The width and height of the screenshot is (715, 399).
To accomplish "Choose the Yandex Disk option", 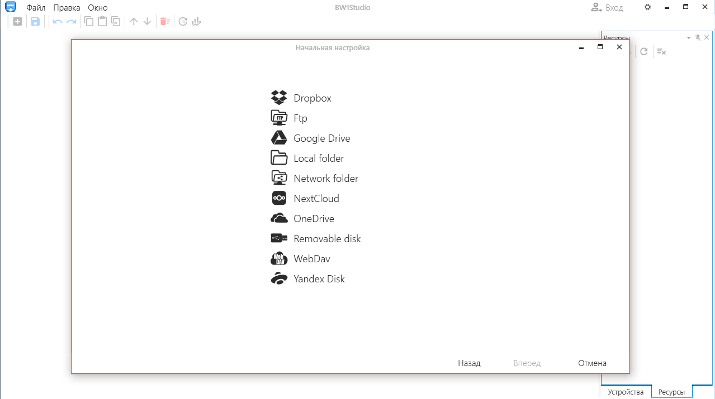I will 319,279.
